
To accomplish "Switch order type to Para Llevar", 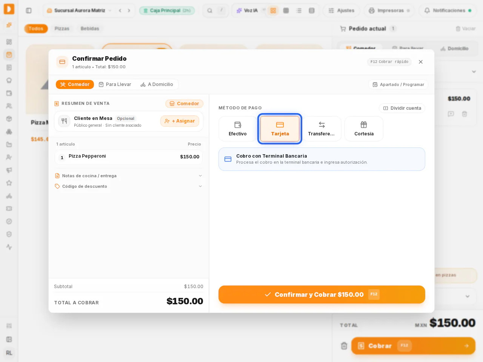I will (x=115, y=84).
